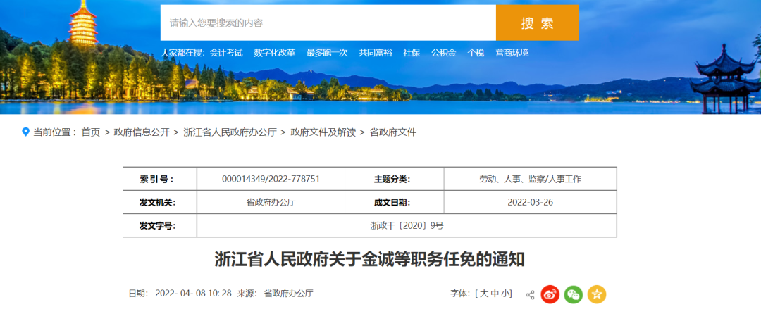Click the article title 浙江省人民政府关于金诚等职务任免的通知
Viewport: 761px width, 314px height.
pyautogui.click(x=370, y=259)
